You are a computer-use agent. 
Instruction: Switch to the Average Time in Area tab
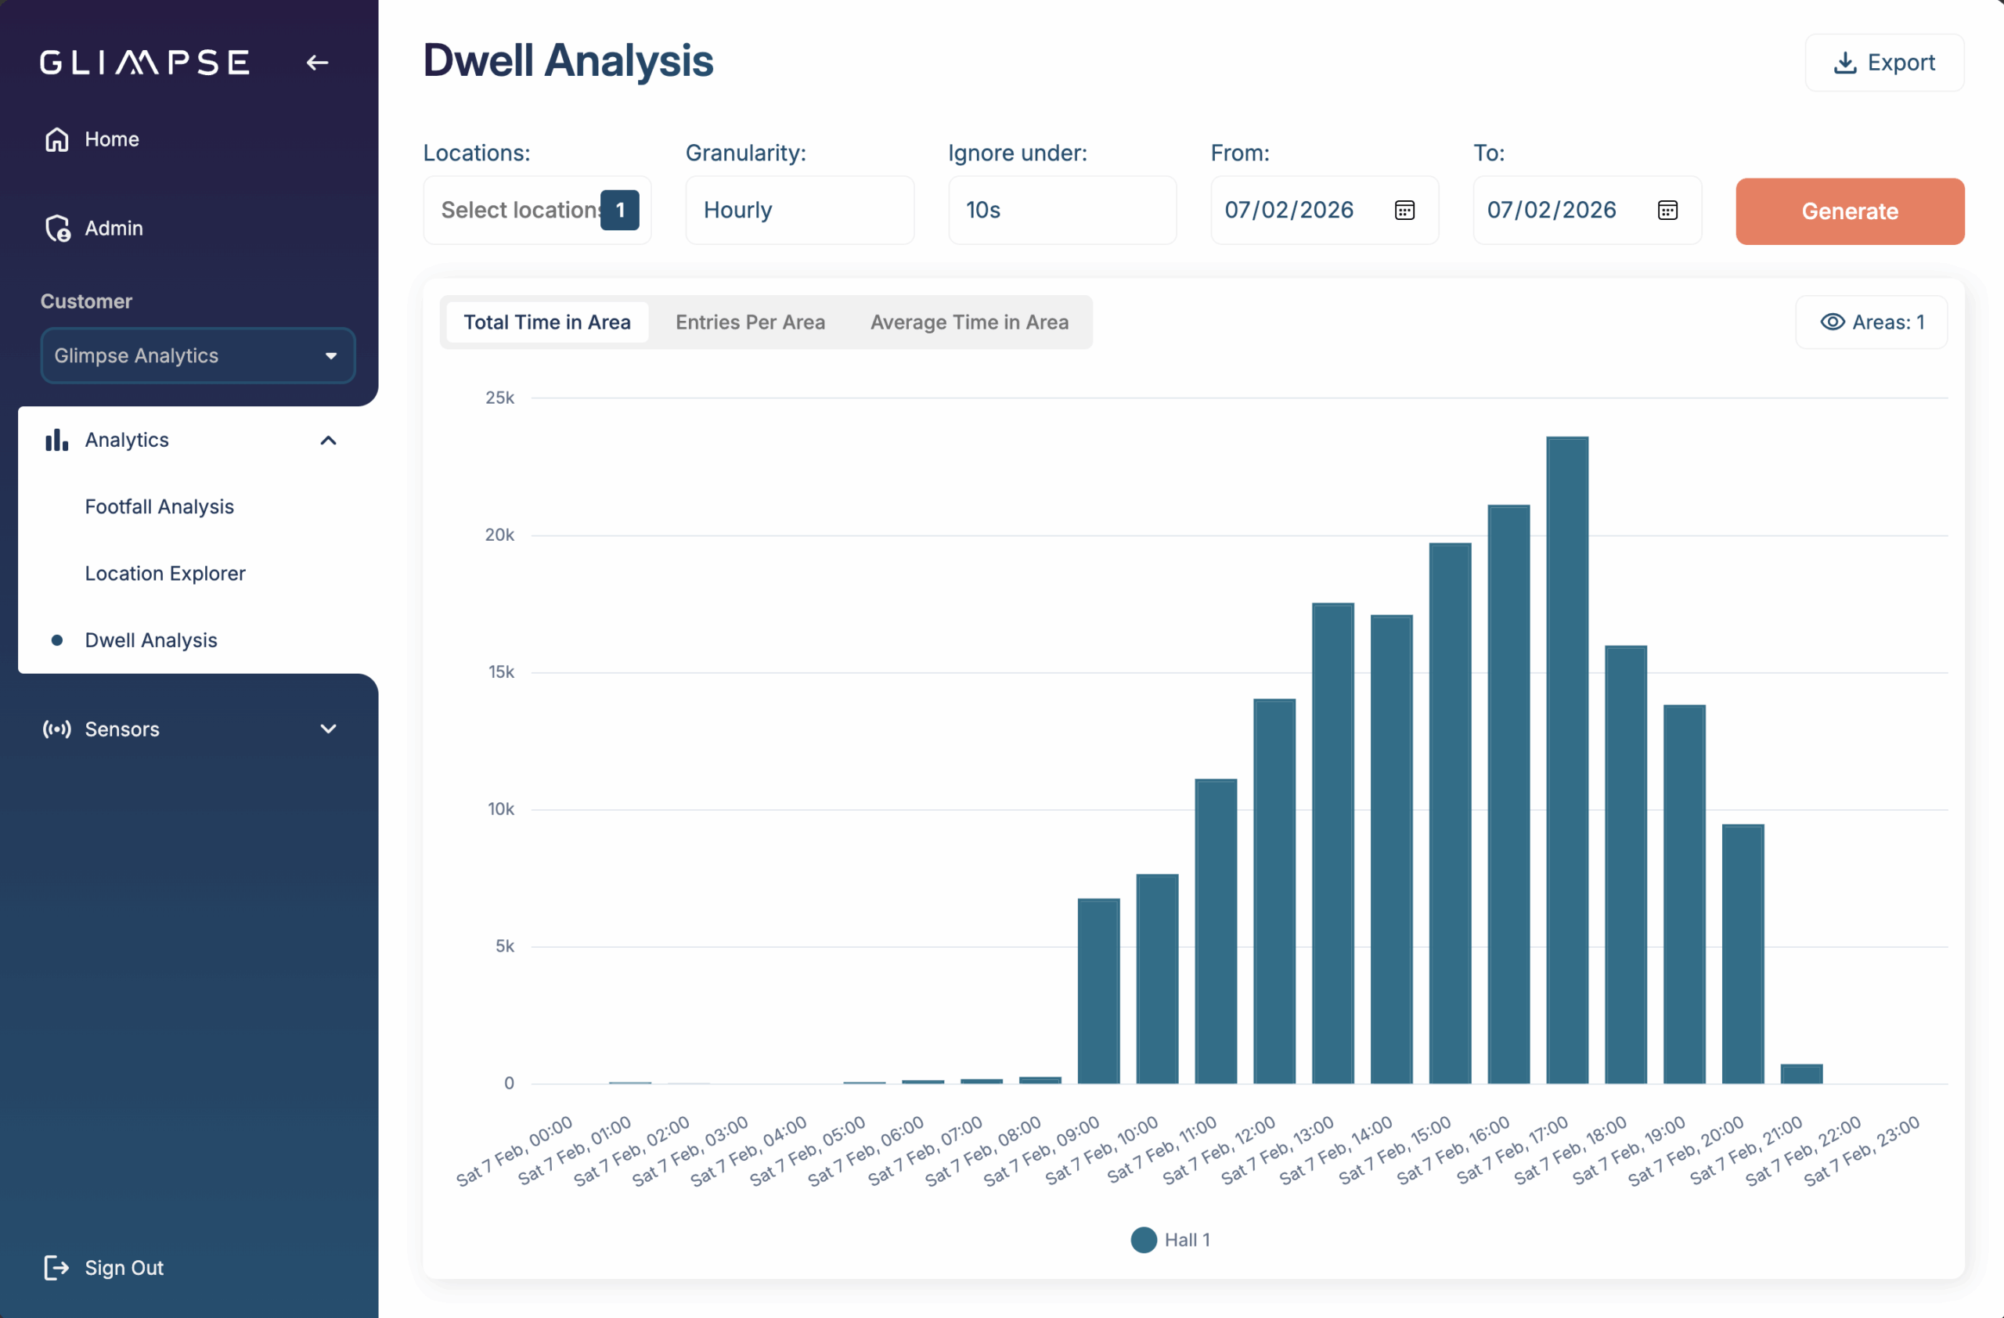[969, 322]
